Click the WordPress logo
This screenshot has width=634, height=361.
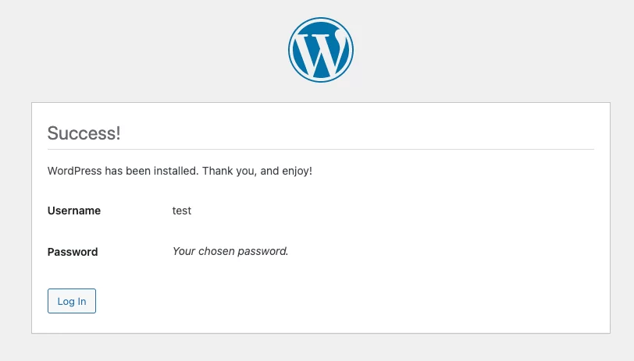click(x=321, y=49)
